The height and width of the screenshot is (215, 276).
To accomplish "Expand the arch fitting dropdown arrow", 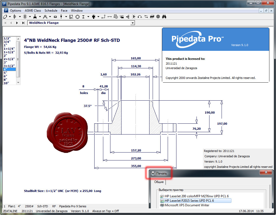I will point(50,17).
